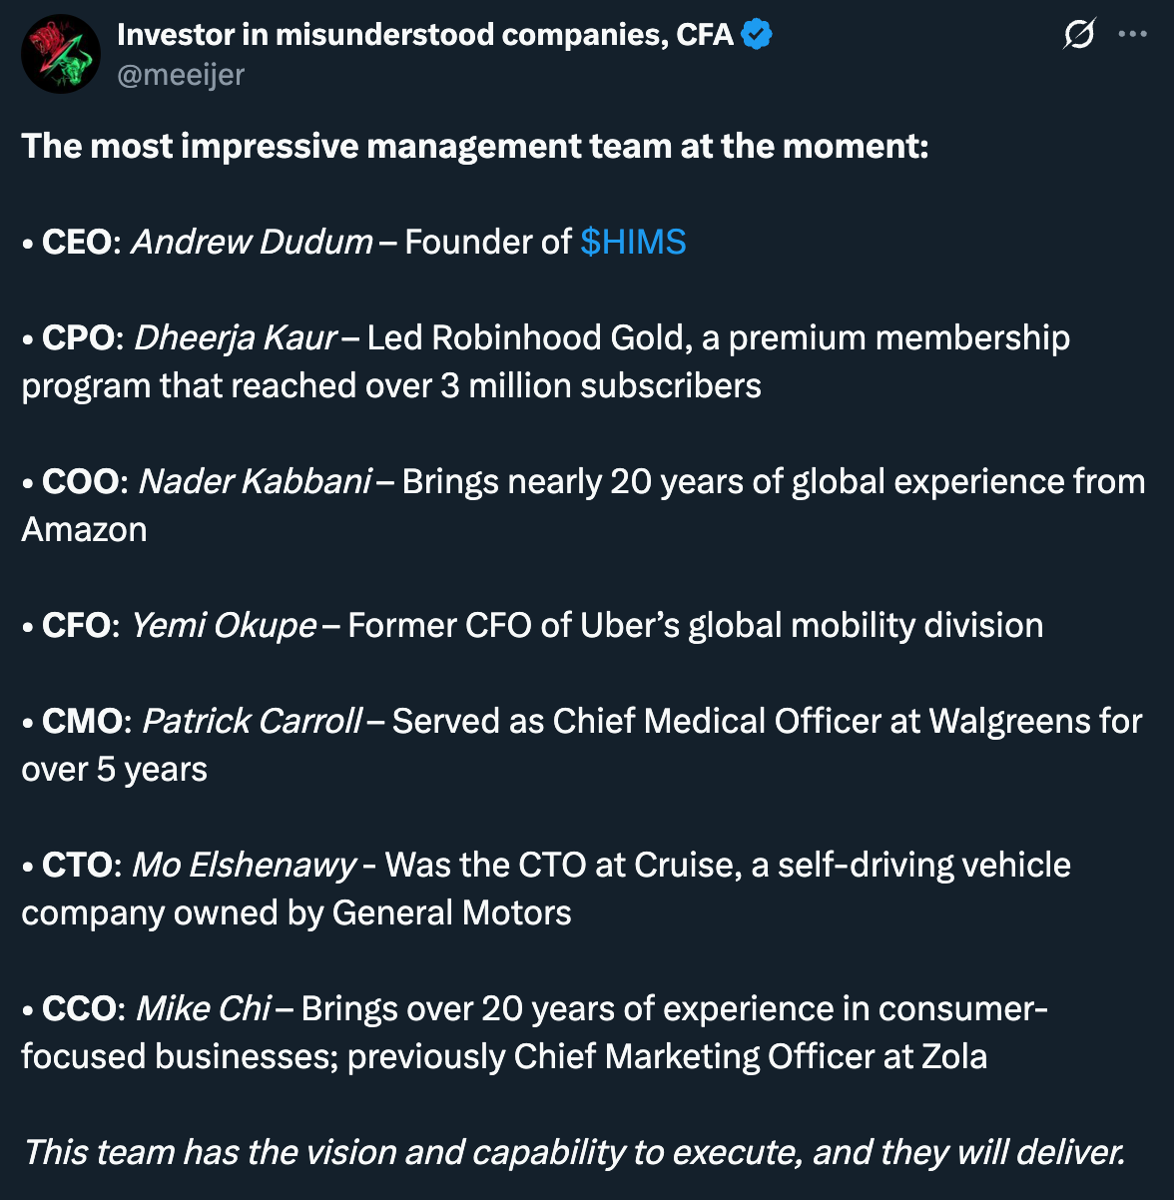Viewport: 1174px width, 1200px height.
Task: Click the name Andrew Dudum
Action: [x=253, y=242]
